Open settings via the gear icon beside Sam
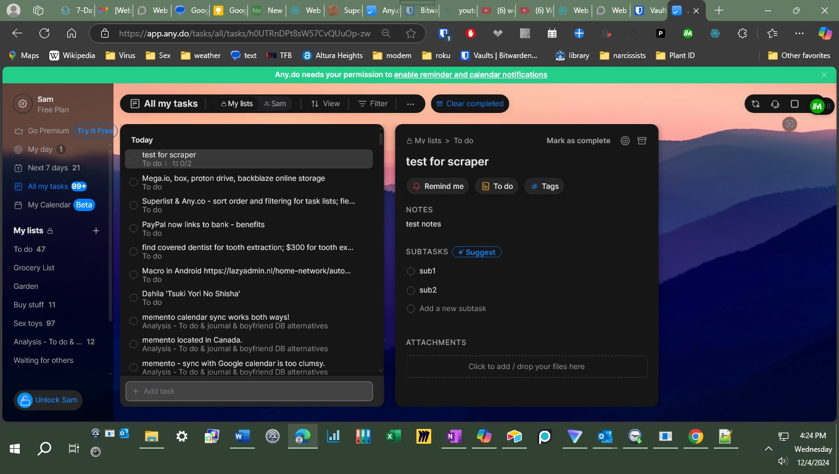The width and height of the screenshot is (839, 474). pos(23,104)
